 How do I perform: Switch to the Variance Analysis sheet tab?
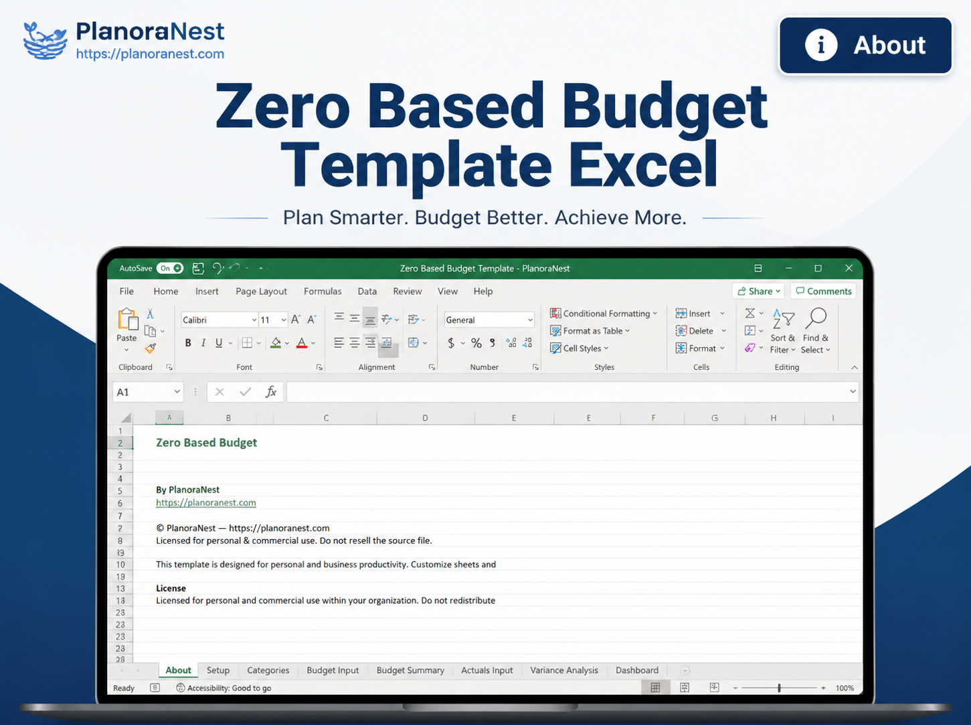tap(564, 670)
